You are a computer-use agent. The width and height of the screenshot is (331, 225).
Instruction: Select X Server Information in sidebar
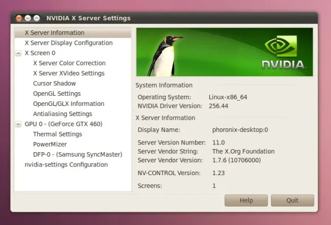point(54,33)
